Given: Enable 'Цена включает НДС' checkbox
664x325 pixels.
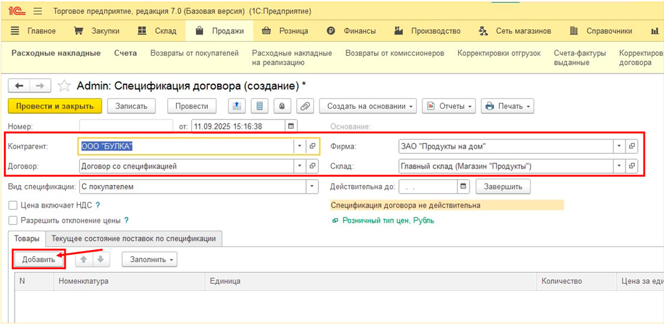Looking at the screenshot, I should [x=13, y=206].
